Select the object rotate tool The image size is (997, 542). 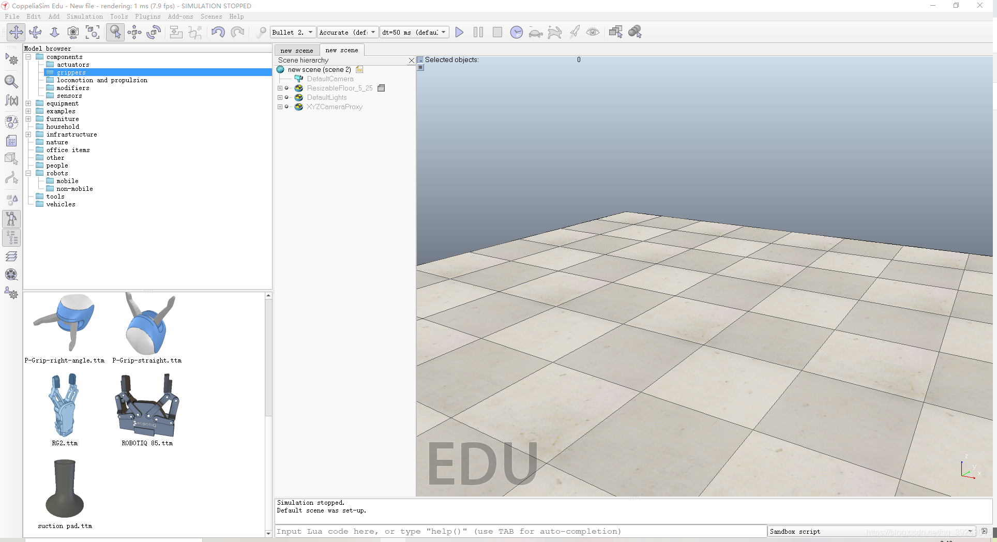(154, 32)
